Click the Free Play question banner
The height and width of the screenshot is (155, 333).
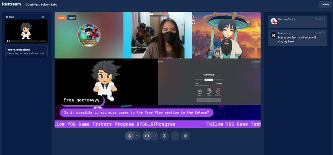coord(137,112)
